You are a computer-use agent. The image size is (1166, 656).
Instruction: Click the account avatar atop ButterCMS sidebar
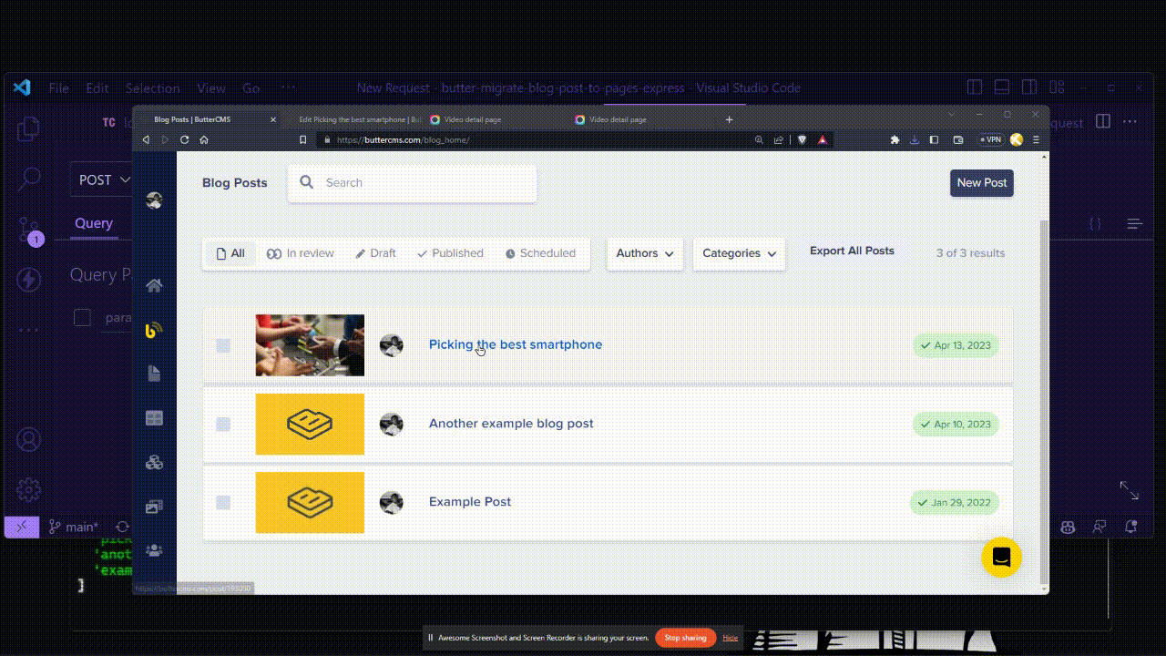click(x=154, y=200)
